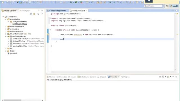The height and width of the screenshot is (101, 180).
Task: Toggle folding of the main method
Action: tap(50, 30)
